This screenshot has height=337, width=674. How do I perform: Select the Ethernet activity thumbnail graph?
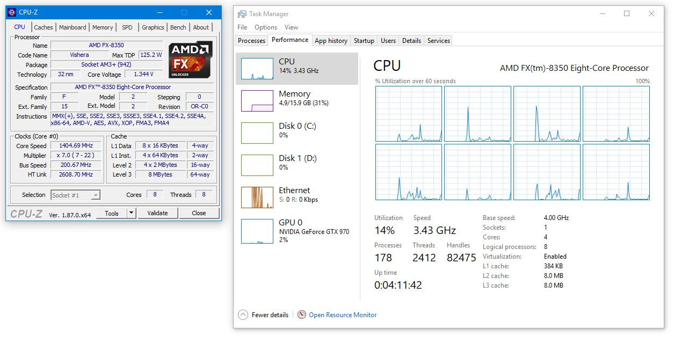257,197
